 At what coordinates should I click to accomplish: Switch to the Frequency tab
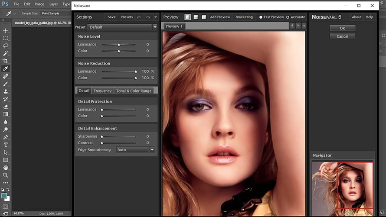102,91
